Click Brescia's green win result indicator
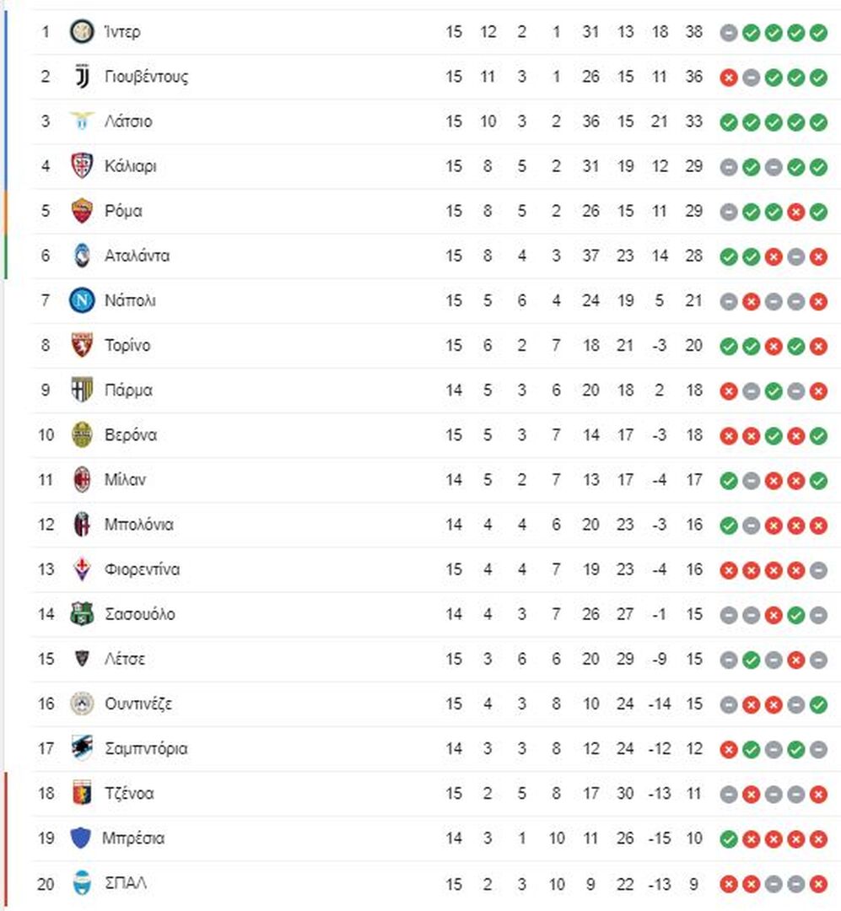The width and height of the screenshot is (841, 911). tap(728, 839)
